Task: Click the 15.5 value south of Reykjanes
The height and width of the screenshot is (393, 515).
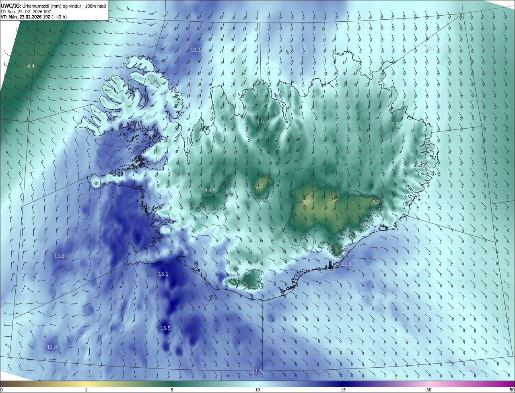Action: 166,328
